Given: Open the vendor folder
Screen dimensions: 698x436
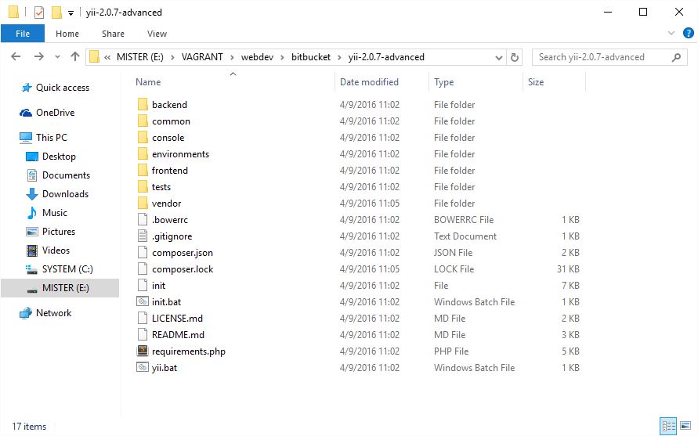Looking at the screenshot, I should click(x=166, y=204).
